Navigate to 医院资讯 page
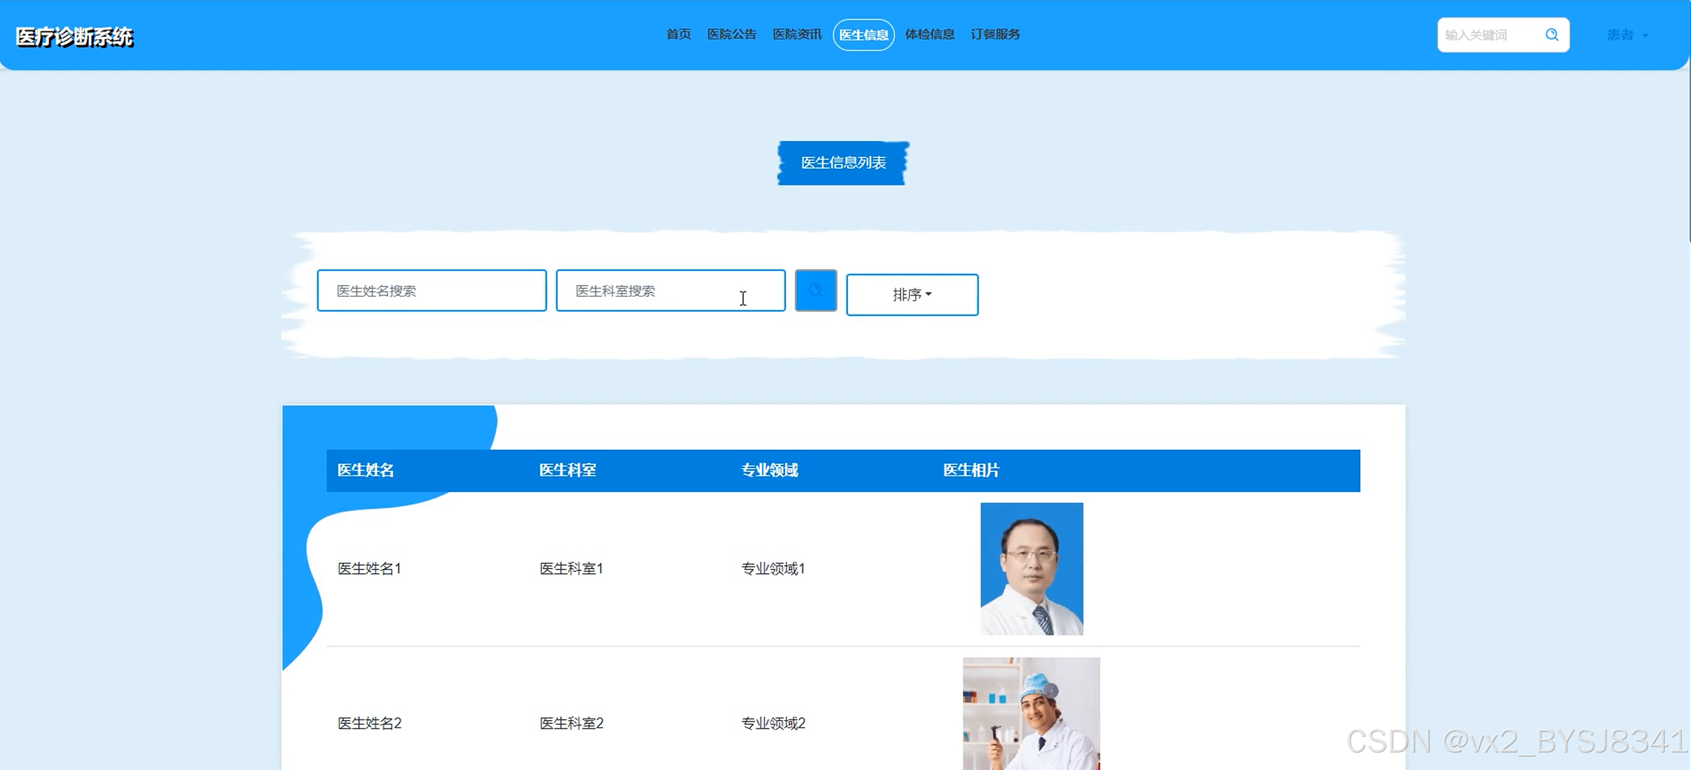 click(796, 34)
